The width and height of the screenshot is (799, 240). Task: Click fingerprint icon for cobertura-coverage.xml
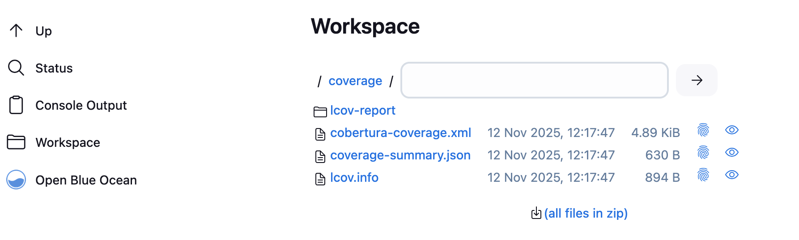pyautogui.click(x=703, y=130)
